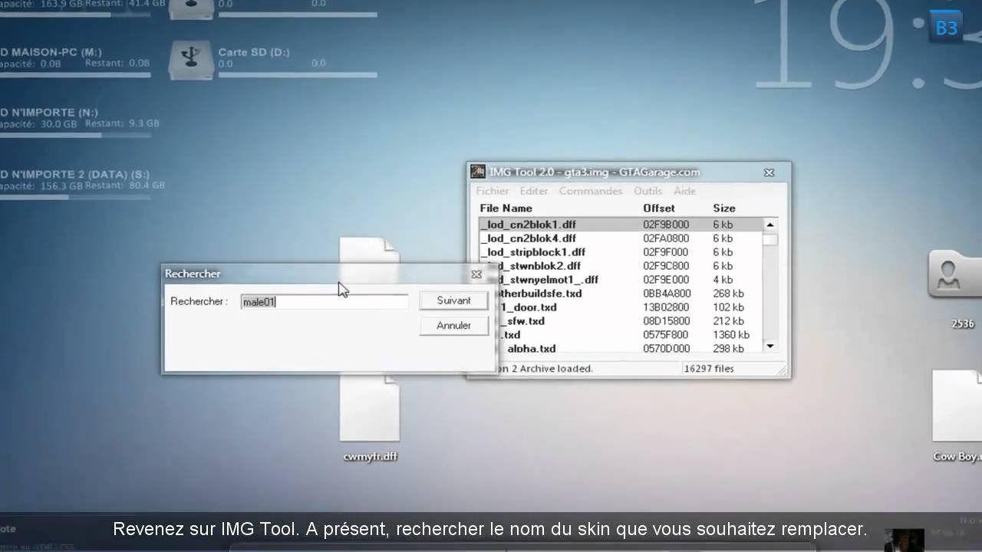Focus the Rechercher text field containing male01

[x=324, y=302]
